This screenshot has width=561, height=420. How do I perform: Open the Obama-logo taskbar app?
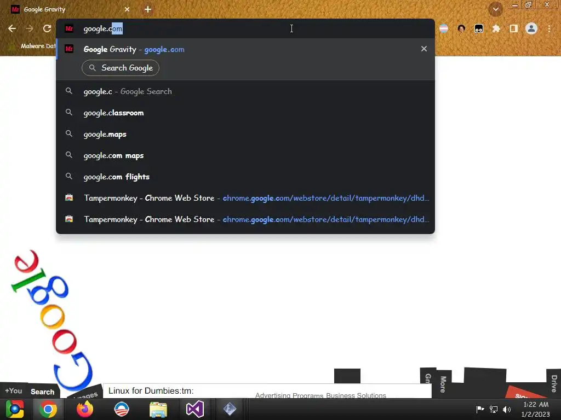coord(122,409)
